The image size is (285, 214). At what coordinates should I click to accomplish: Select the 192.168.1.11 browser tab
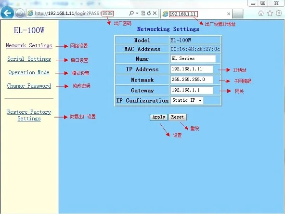[x=196, y=14]
